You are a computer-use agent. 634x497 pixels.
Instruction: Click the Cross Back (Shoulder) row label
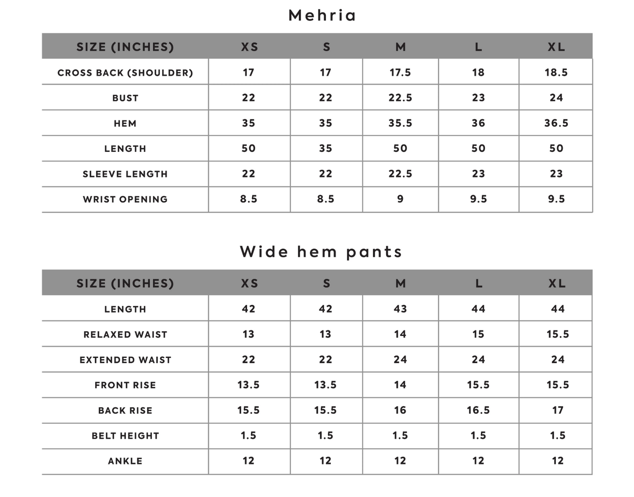pyautogui.click(x=125, y=73)
